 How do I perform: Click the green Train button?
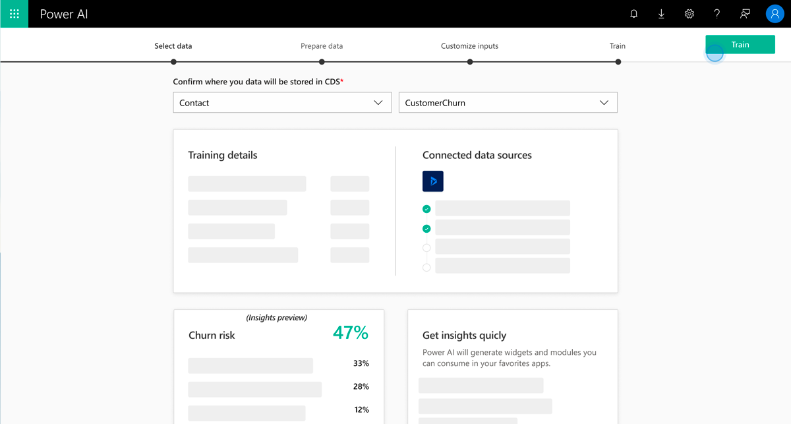(740, 45)
